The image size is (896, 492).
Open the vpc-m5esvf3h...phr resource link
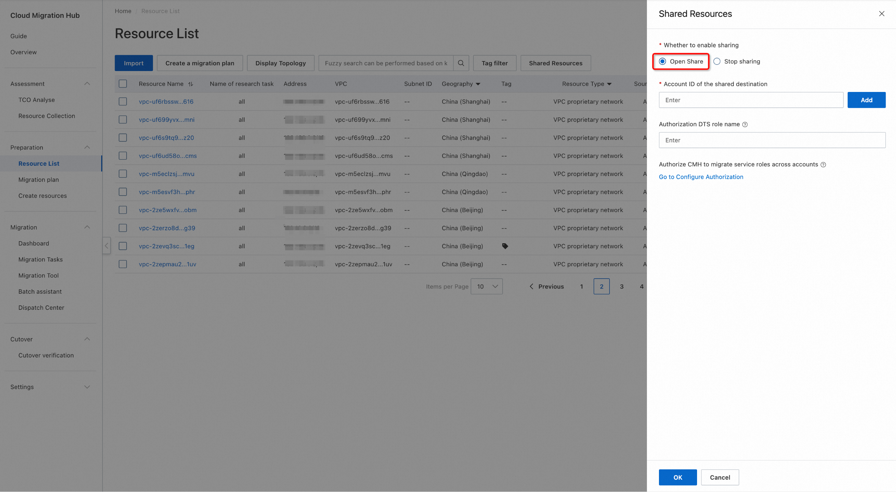167,192
